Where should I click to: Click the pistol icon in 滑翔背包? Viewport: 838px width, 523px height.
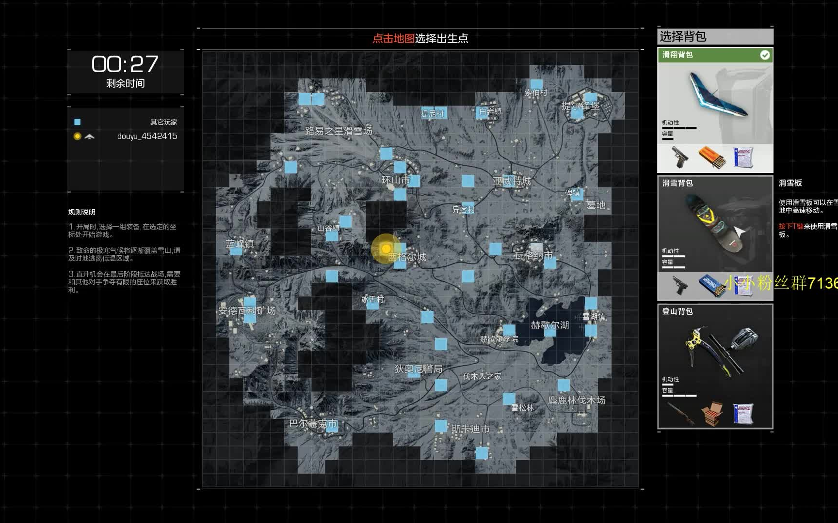point(680,157)
